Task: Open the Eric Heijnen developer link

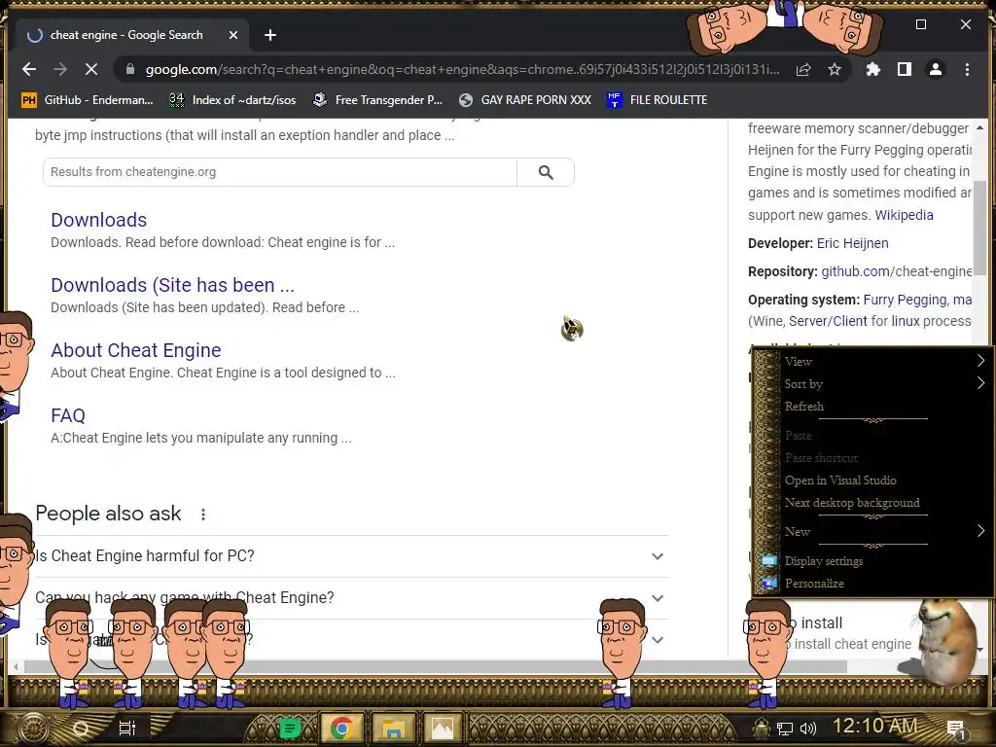Action: click(852, 243)
